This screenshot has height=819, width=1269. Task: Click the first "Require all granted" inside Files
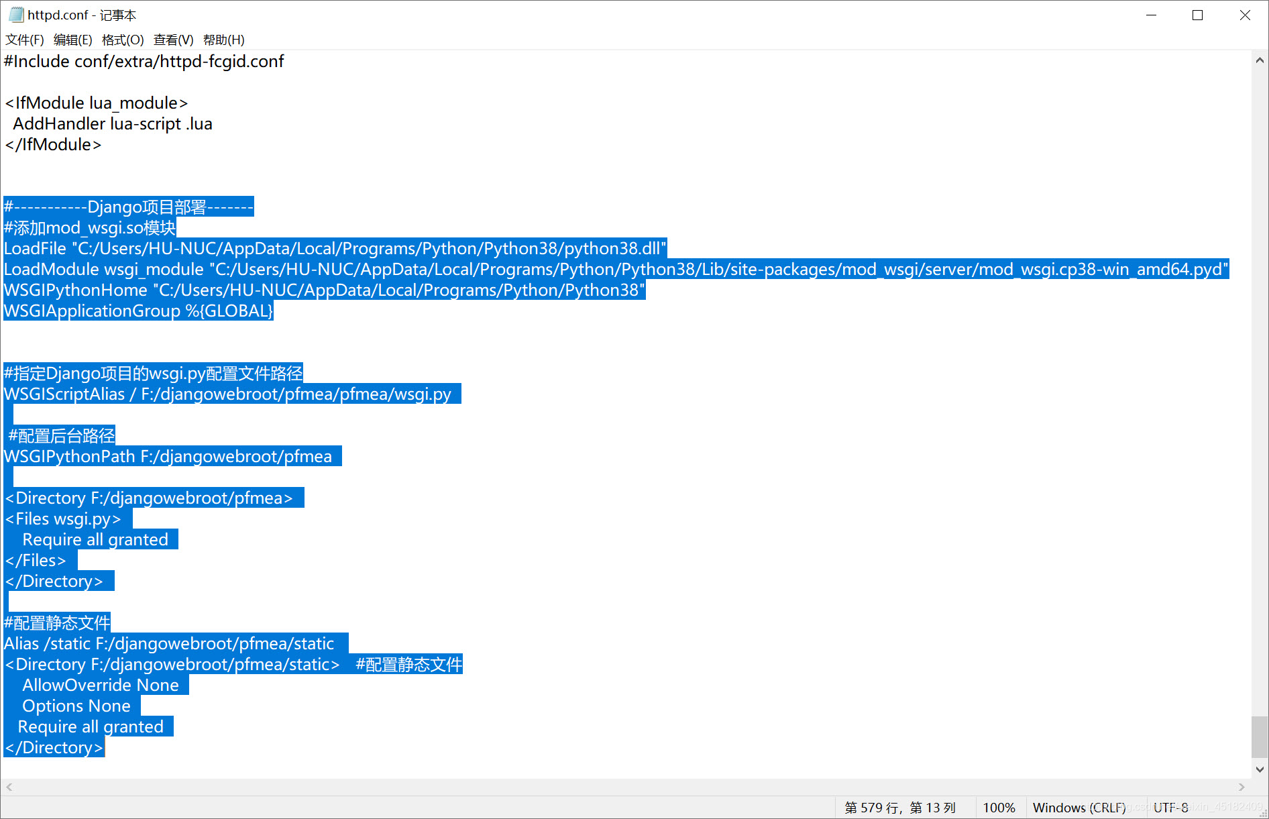(x=95, y=539)
